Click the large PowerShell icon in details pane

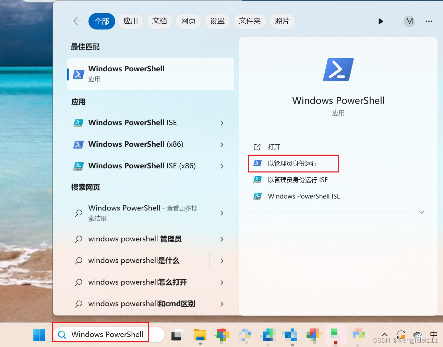coord(338,70)
